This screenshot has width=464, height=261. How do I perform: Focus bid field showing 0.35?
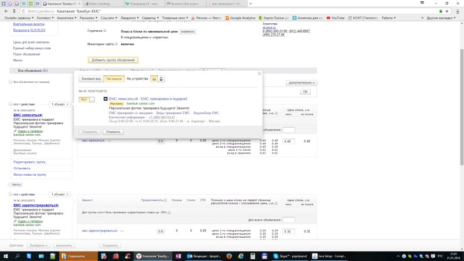click(288, 231)
